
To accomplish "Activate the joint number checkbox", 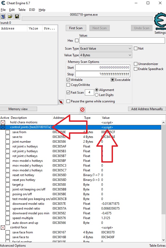I will pyautogui.click(x=8, y=142).
